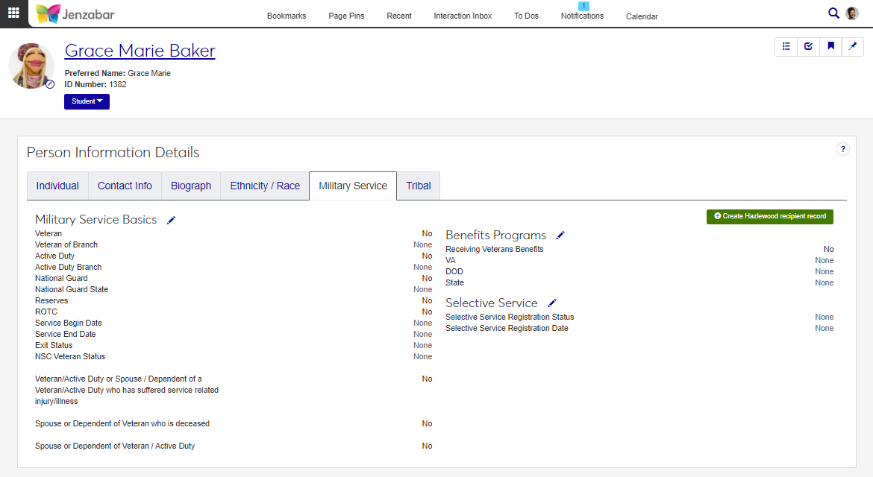Open the Tribal tab
The image size is (873, 477).
(419, 186)
